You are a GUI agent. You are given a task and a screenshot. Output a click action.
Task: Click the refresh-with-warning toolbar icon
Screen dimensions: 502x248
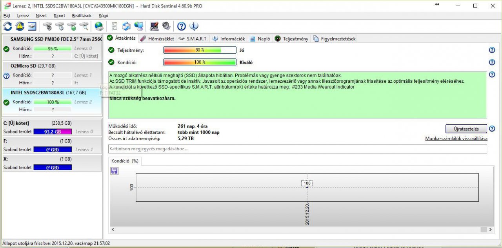20,26
